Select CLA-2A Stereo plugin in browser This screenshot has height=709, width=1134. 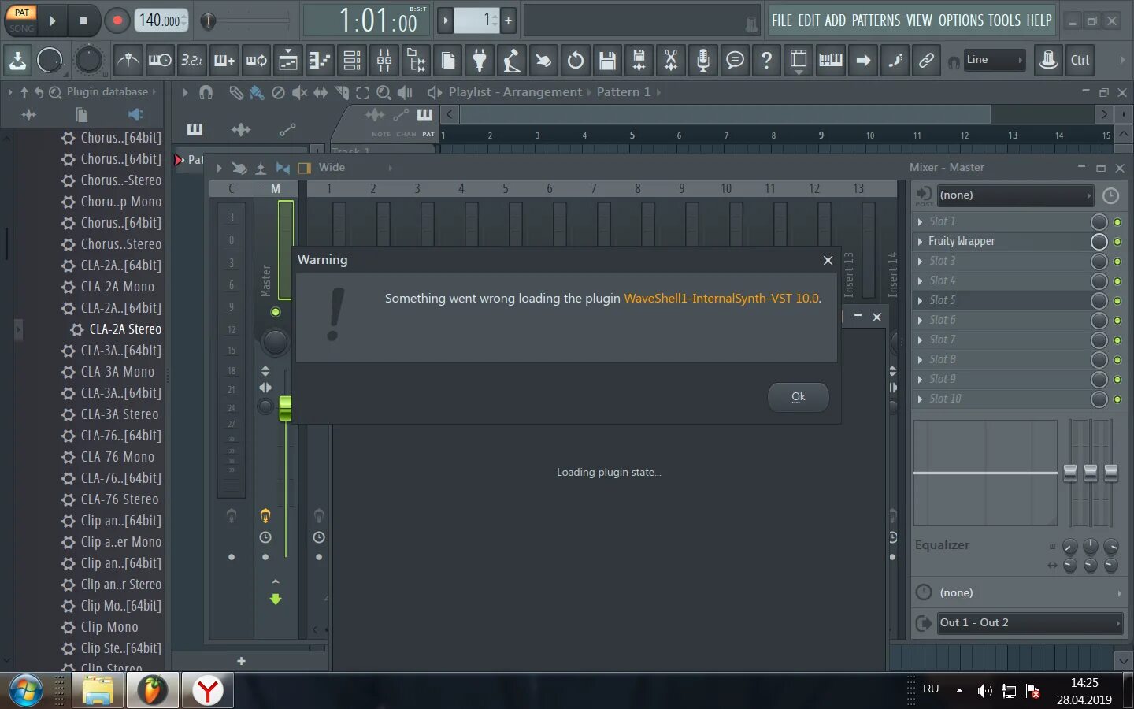pos(117,329)
